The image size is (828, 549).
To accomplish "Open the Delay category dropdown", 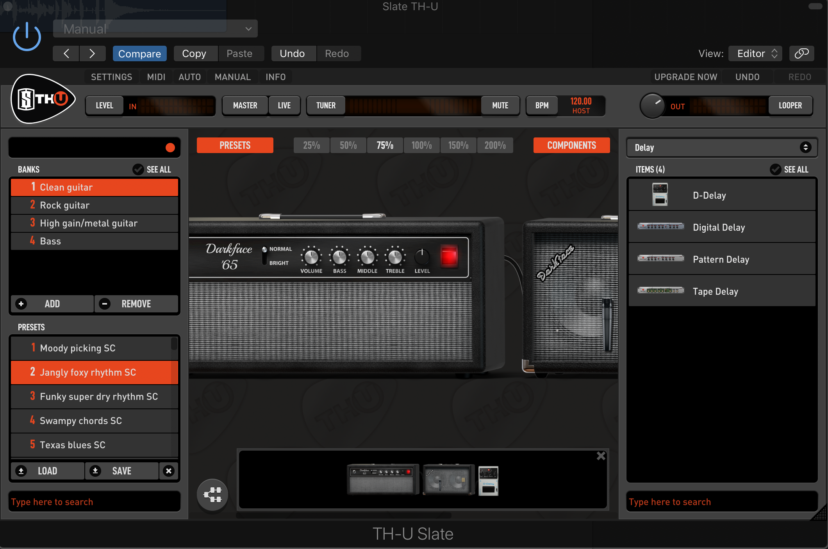I will tap(722, 147).
